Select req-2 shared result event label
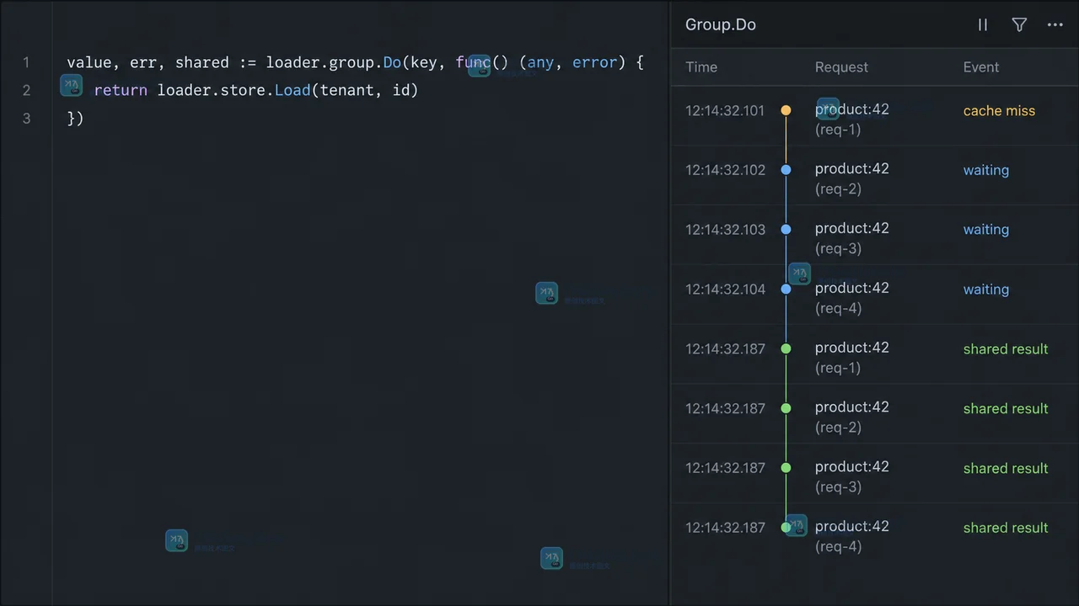The image size is (1079, 606). click(x=1006, y=409)
